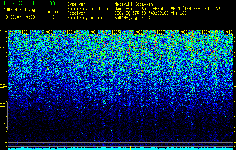
Task: Click the 1909 time label
Action: pyautogui.click(x=206, y=32)
